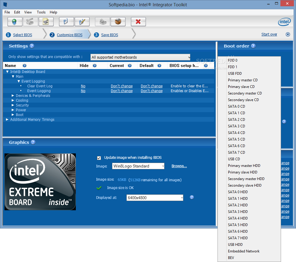
Task: Select BEV entry in boot list
Action: (x=249, y=258)
